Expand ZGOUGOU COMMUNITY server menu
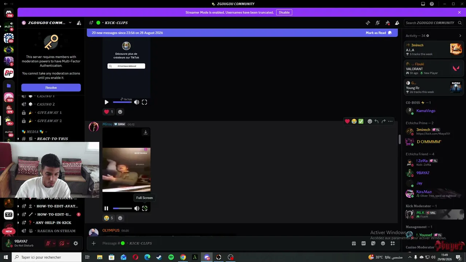 coord(70,23)
